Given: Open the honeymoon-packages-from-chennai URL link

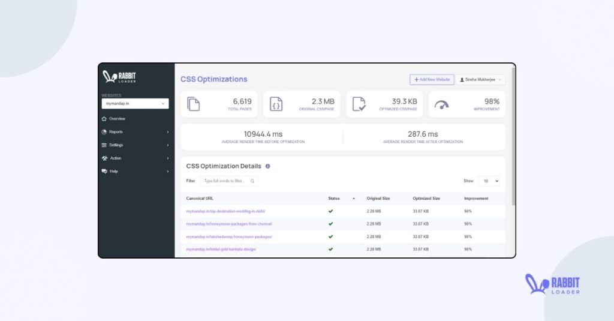Looking at the screenshot, I should [x=229, y=224].
